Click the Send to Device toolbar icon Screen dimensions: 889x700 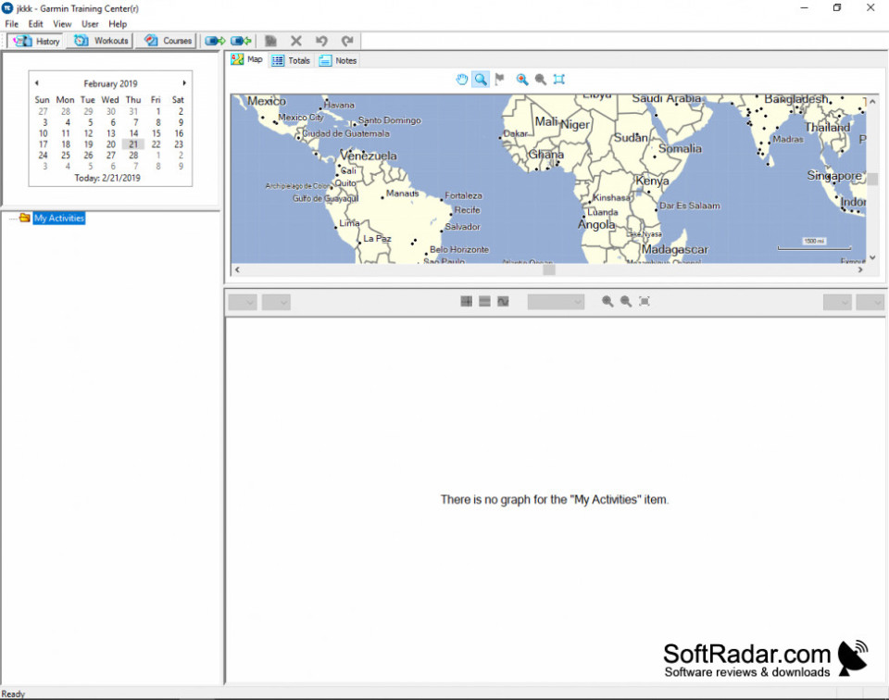(215, 41)
